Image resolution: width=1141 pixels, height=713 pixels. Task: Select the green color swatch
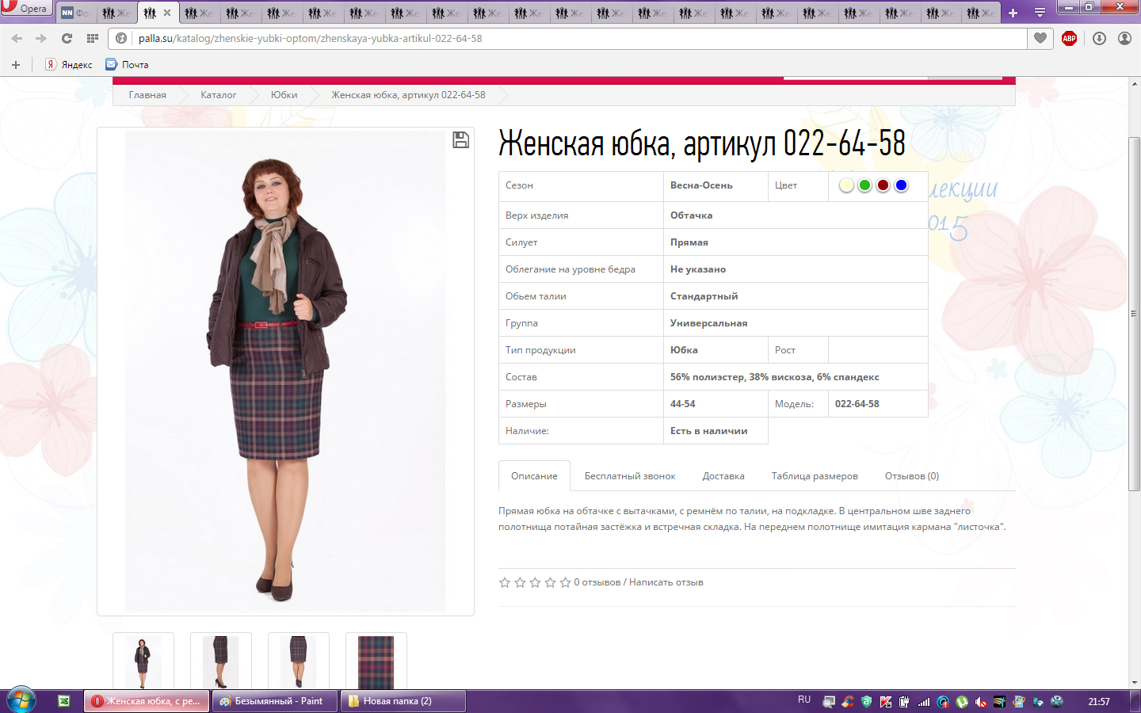[x=864, y=185]
